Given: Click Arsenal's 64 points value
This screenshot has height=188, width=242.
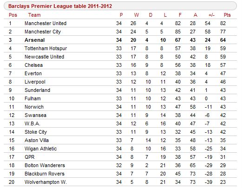Looking at the screenshot, I should click(x=223, y=40).
